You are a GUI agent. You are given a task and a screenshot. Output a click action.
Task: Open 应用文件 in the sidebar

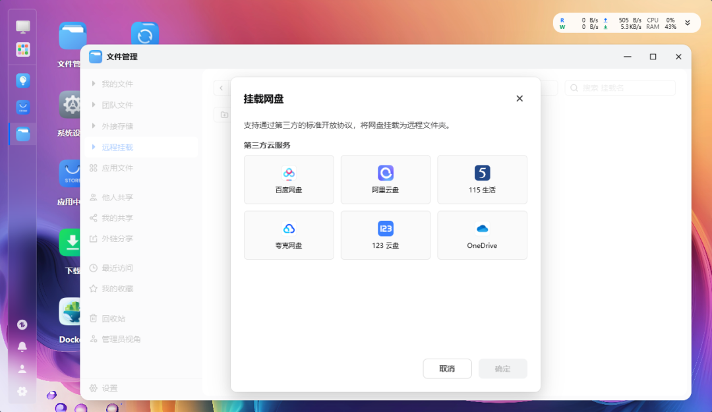click(x=117, y=168)
